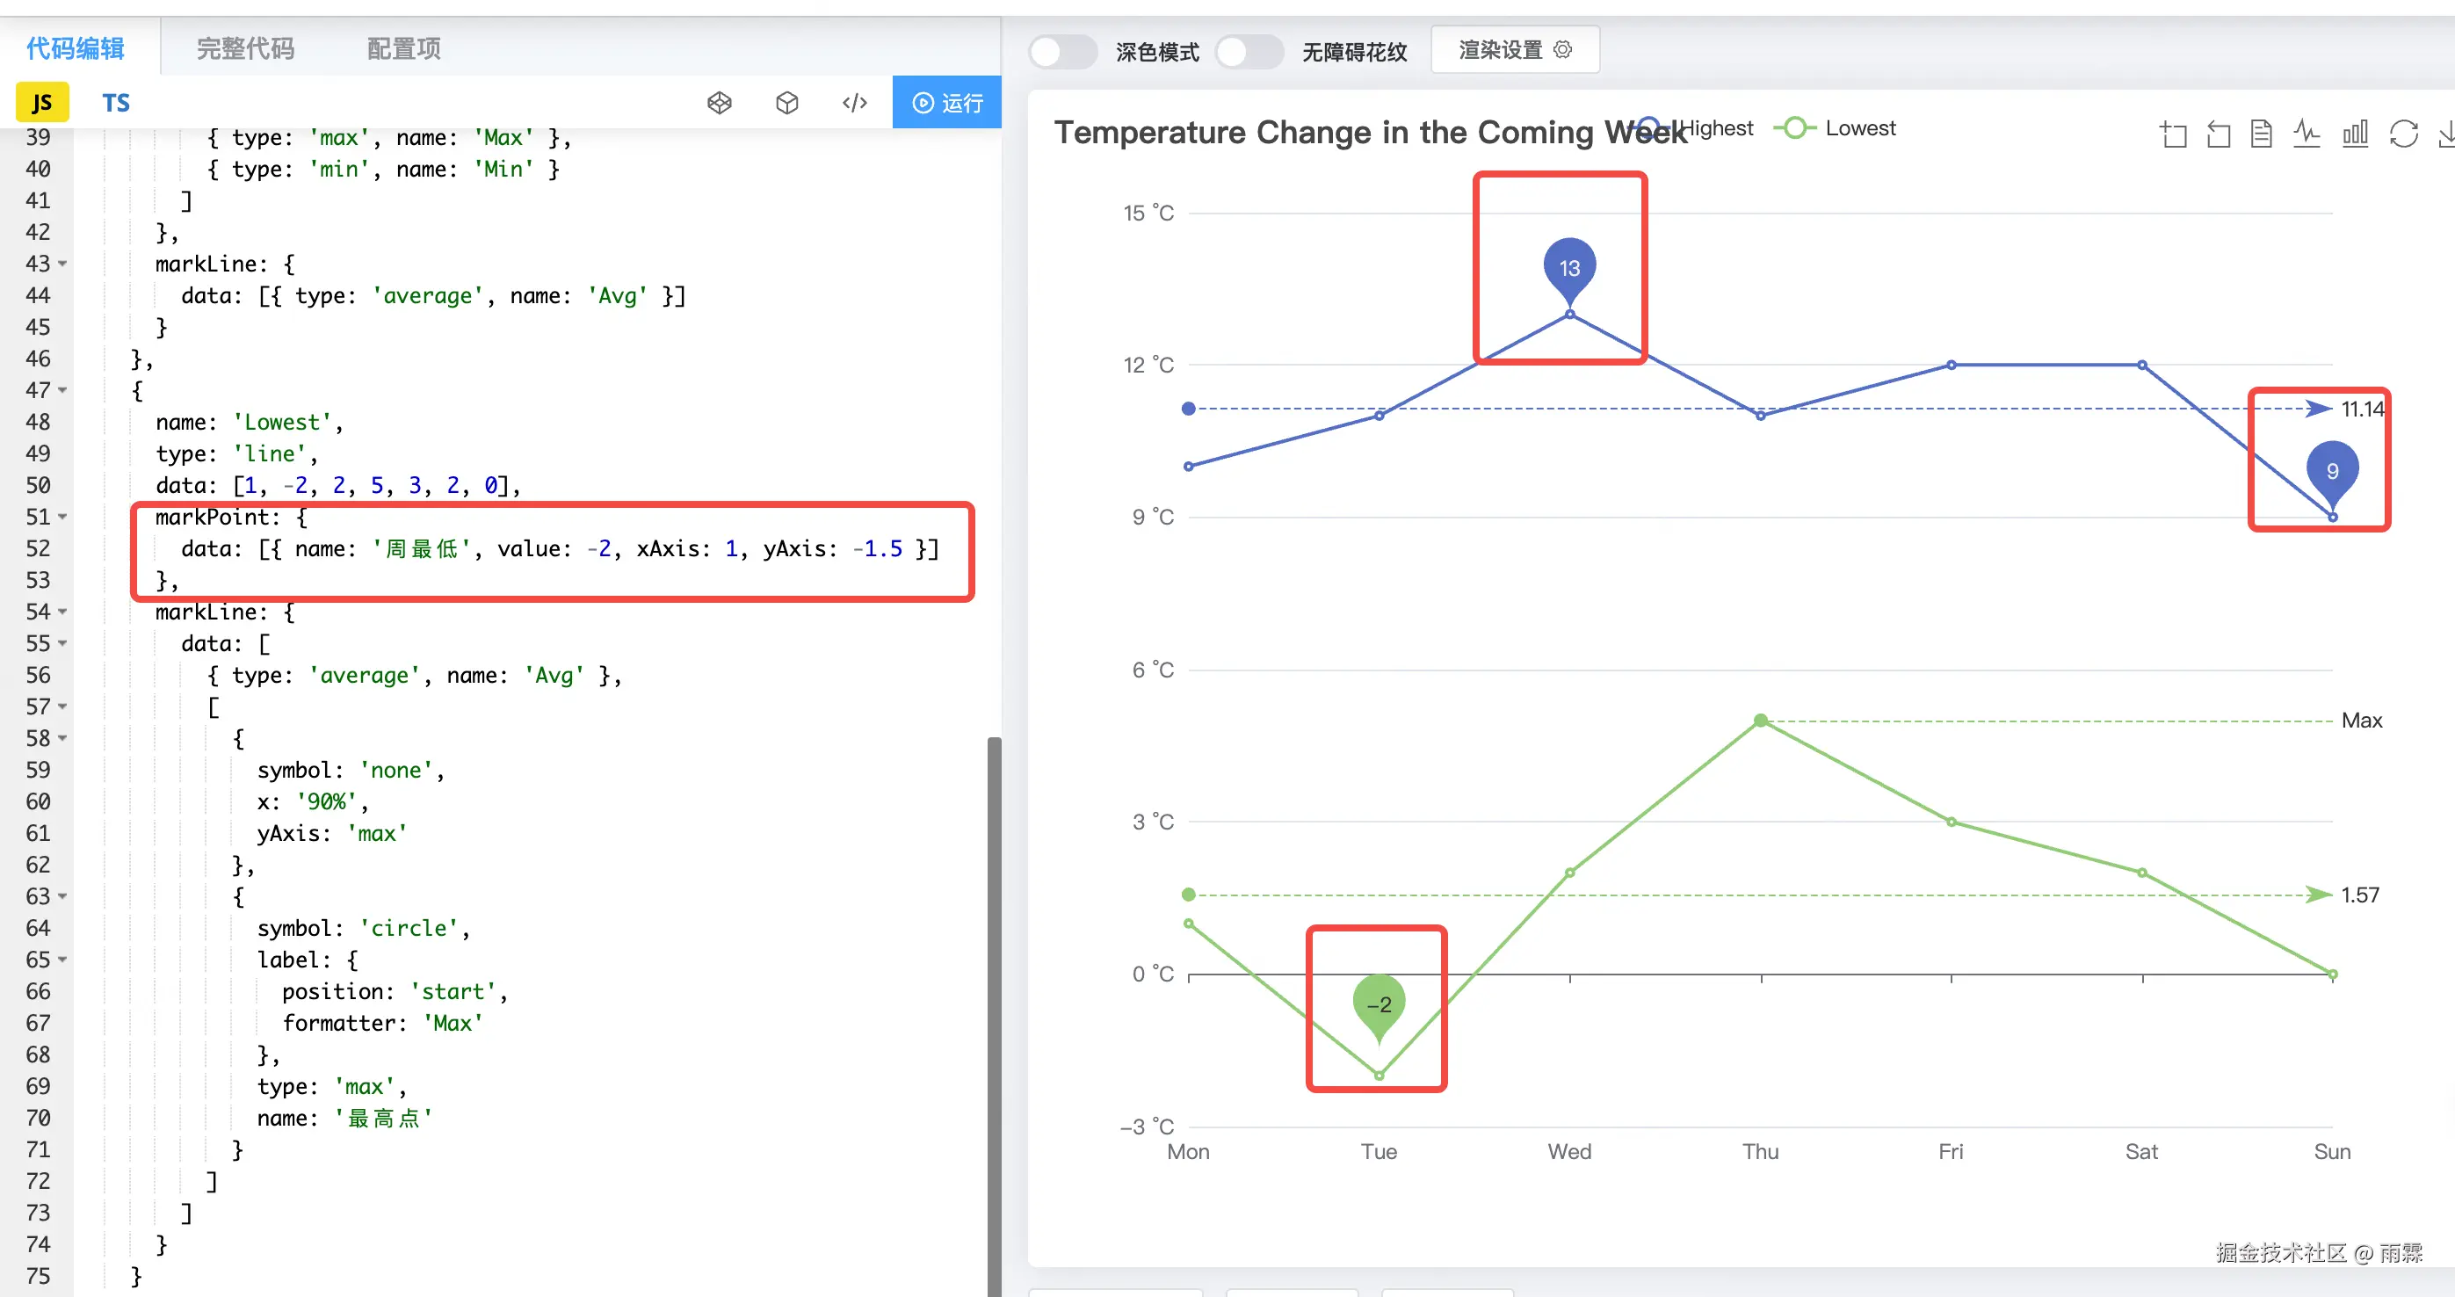The height and width of the screenshot is (1297, 2455).
Task: Enable the 深色模式 dark mode switch
Action: pyautogui.click(x=1062, y=52)
